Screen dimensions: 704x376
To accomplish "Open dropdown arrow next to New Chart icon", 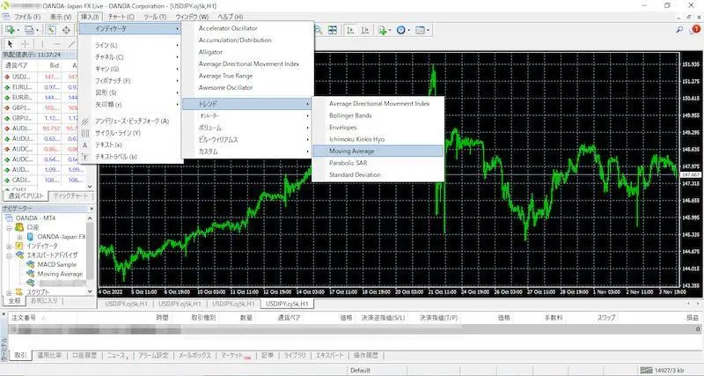I will point(18,31).
